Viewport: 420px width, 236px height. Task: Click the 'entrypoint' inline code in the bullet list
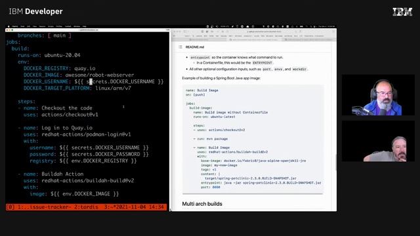pyautogui.click(x=200, y=58)
